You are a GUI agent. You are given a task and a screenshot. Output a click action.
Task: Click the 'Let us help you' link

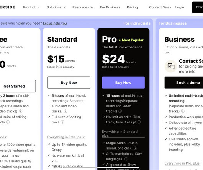click(x=55, y=23)
